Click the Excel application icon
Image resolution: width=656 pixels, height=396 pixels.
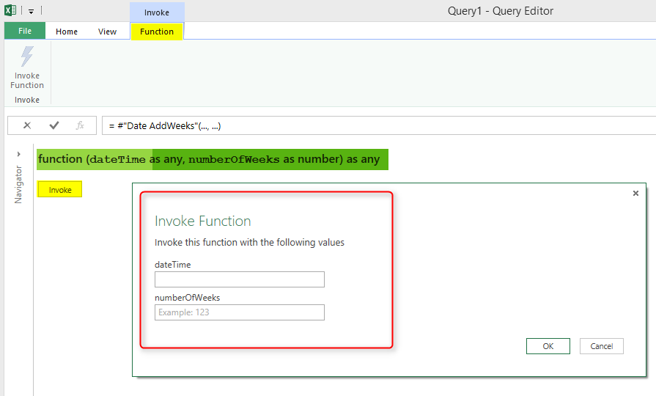pos(10,11)
